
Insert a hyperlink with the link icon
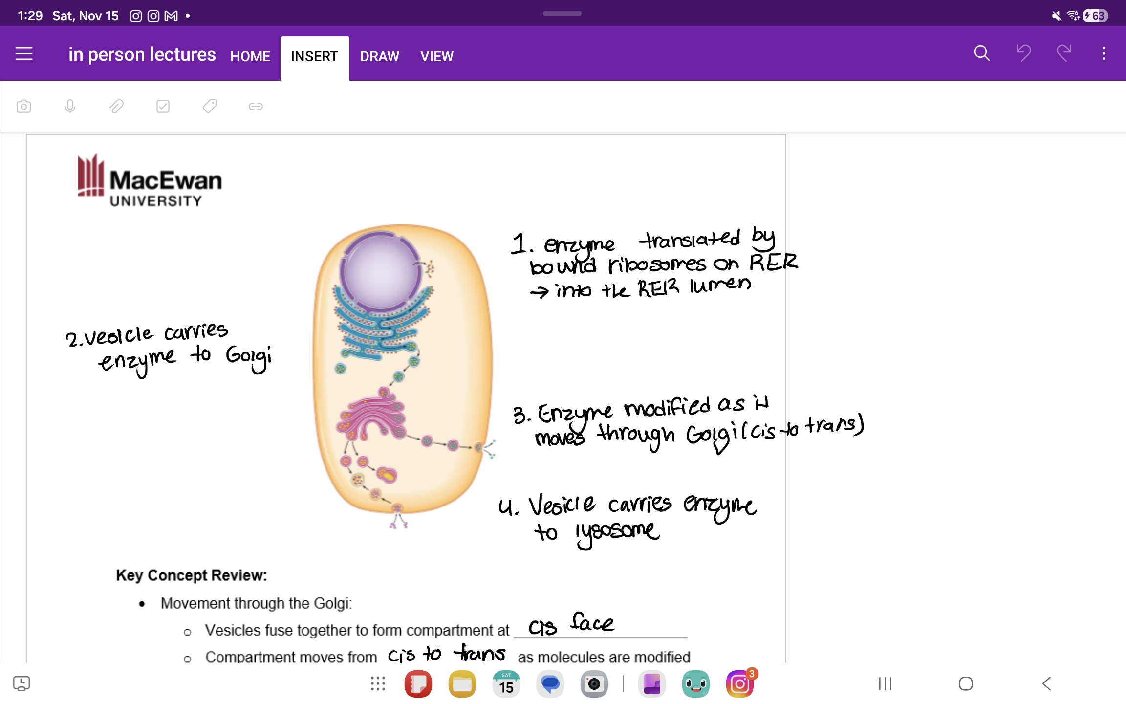[x=256, y=106]
